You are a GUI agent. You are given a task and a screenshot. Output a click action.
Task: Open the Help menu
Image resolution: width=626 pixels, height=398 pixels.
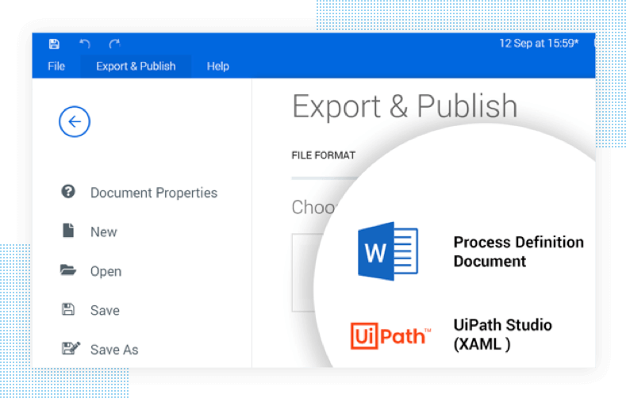218,66
